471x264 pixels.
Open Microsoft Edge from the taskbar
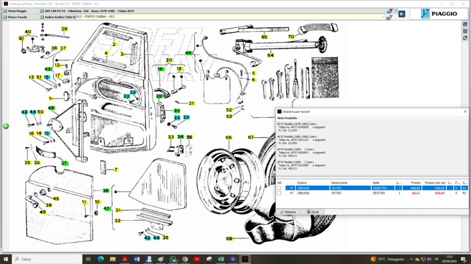(x=100, y=259)
